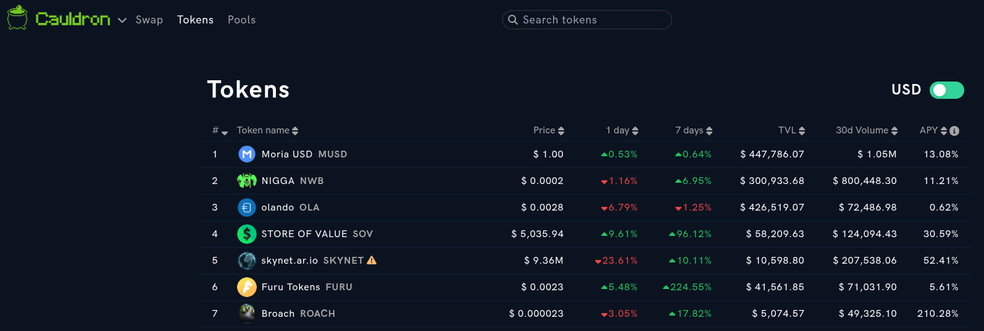Click the Search tokens input field
The height and width of the screenshot is (331, 984).
(586, 20)
